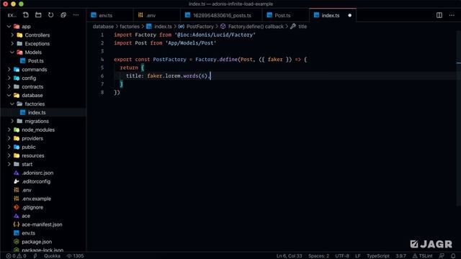Split the editor to the right
This screenshot has width=461, height=259.
(x=439, y=15)
